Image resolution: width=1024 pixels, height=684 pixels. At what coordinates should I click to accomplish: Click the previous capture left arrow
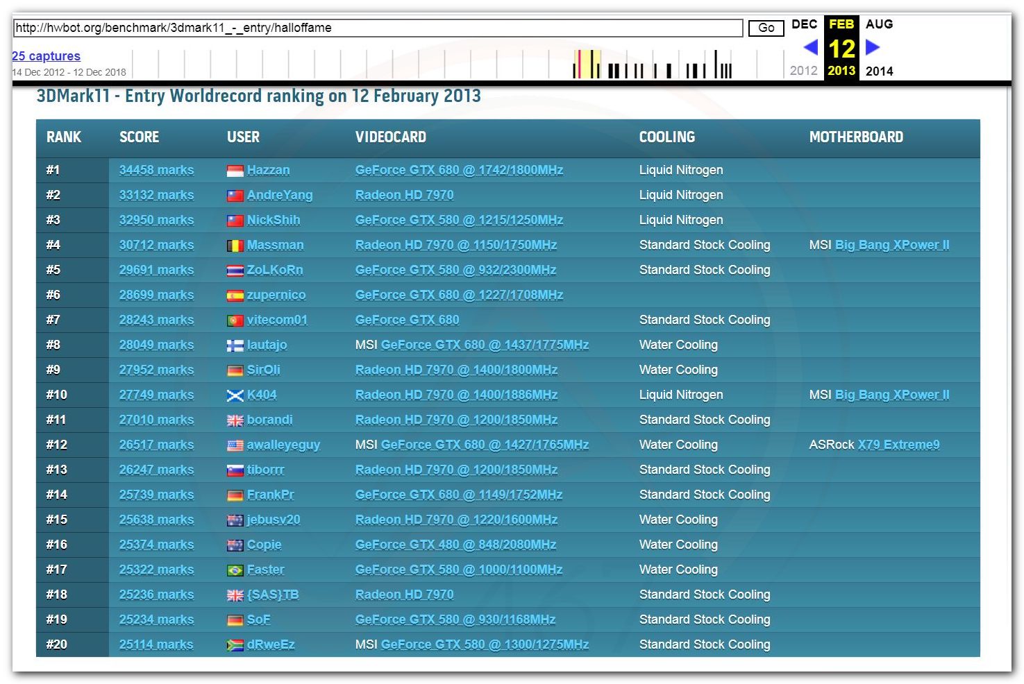(x=810, y=48)
